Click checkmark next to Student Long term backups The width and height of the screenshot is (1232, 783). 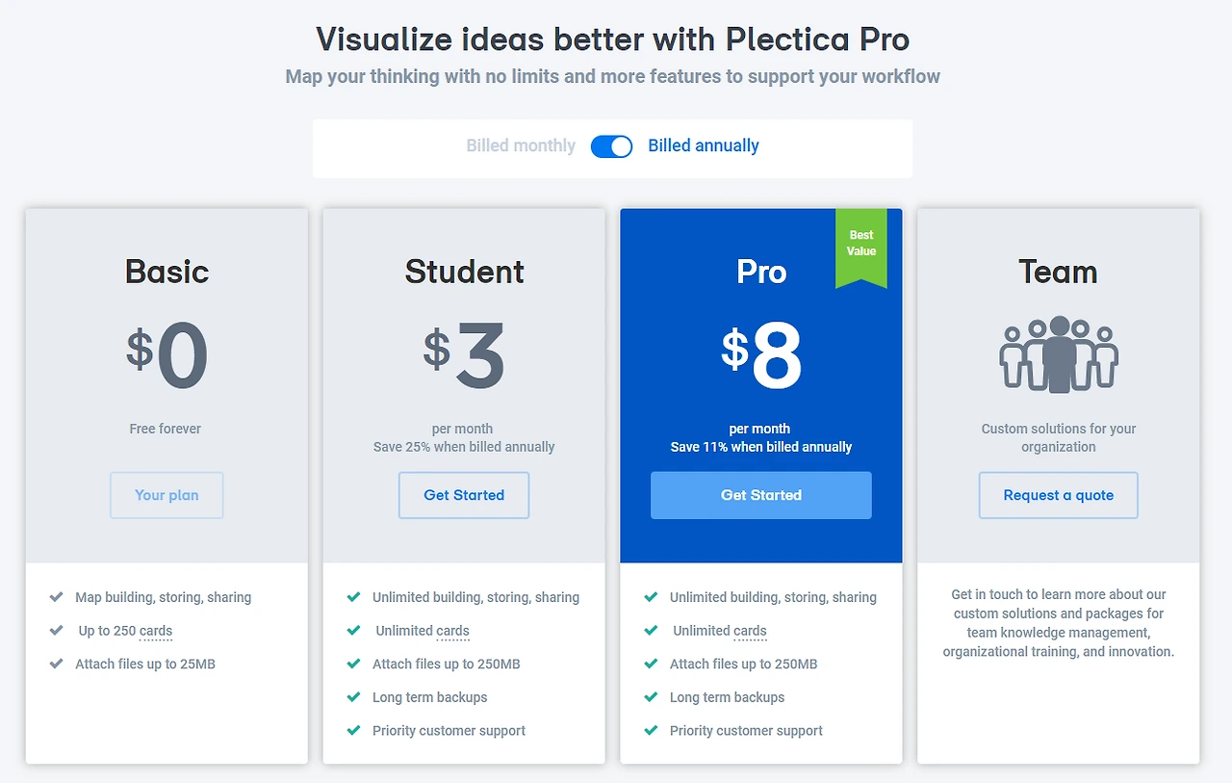click(x=353, y=697)
